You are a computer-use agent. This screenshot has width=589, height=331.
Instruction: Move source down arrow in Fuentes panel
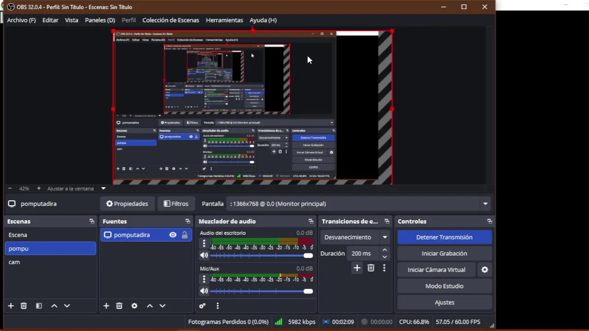[162, 306]
